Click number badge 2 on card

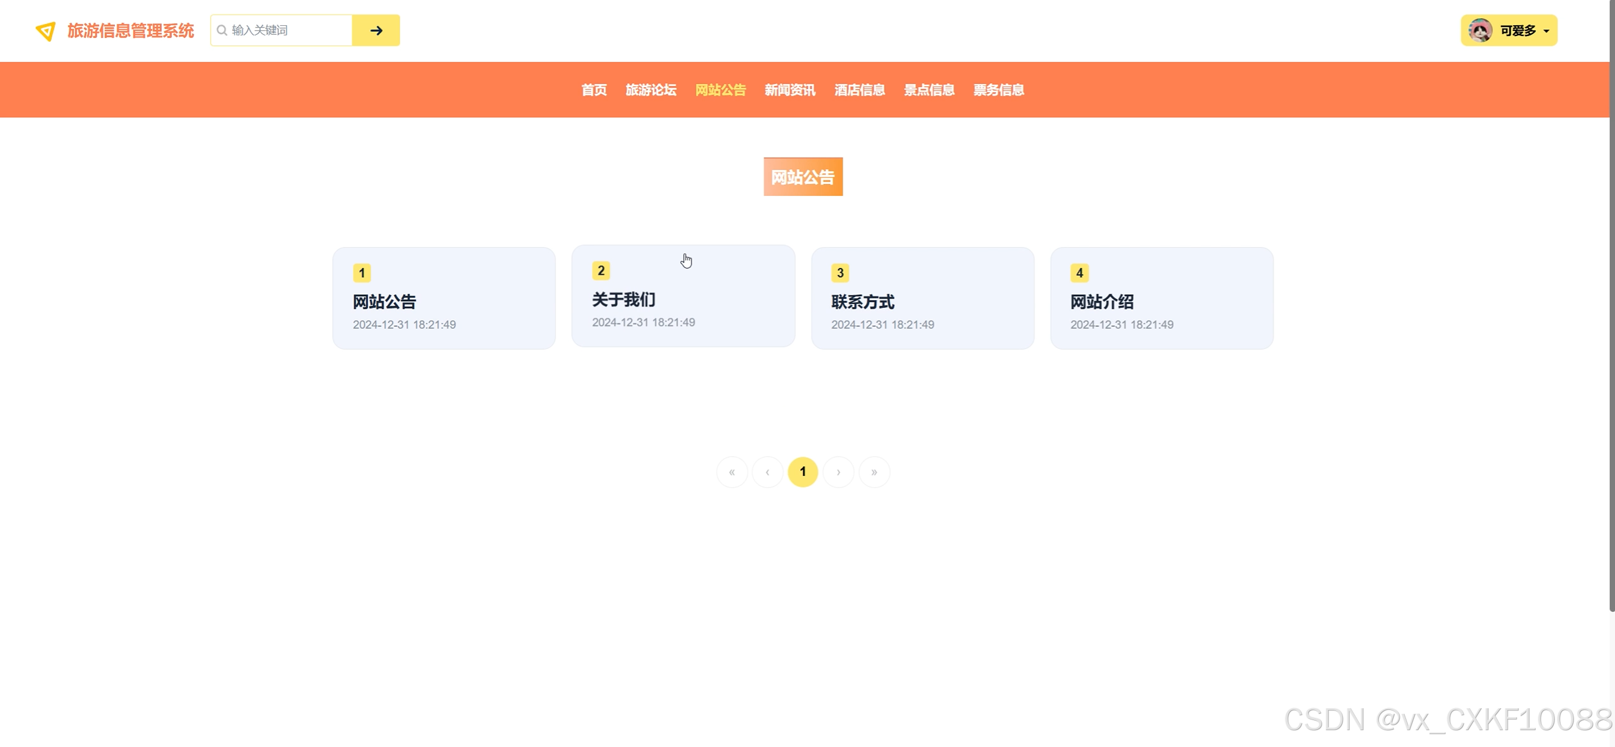(x=601, y=271)
